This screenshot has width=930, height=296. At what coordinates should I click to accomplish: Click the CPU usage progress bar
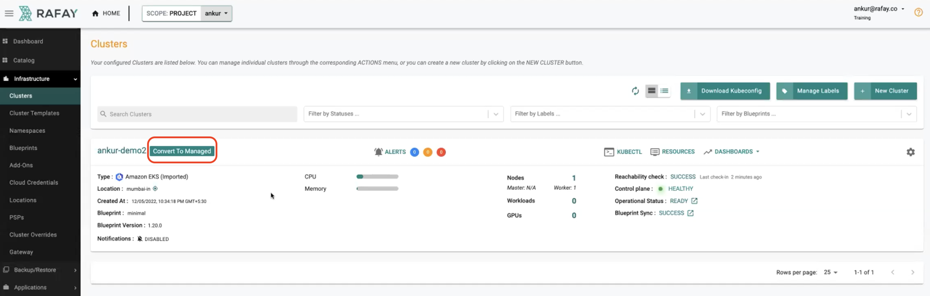pyautogui.click(x=377, y=177)
